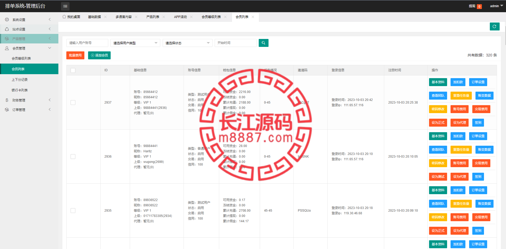Click the green refresh icon button
Viewport: 506px width, 249px height.
pyautogui.click(x=495, y=26)
